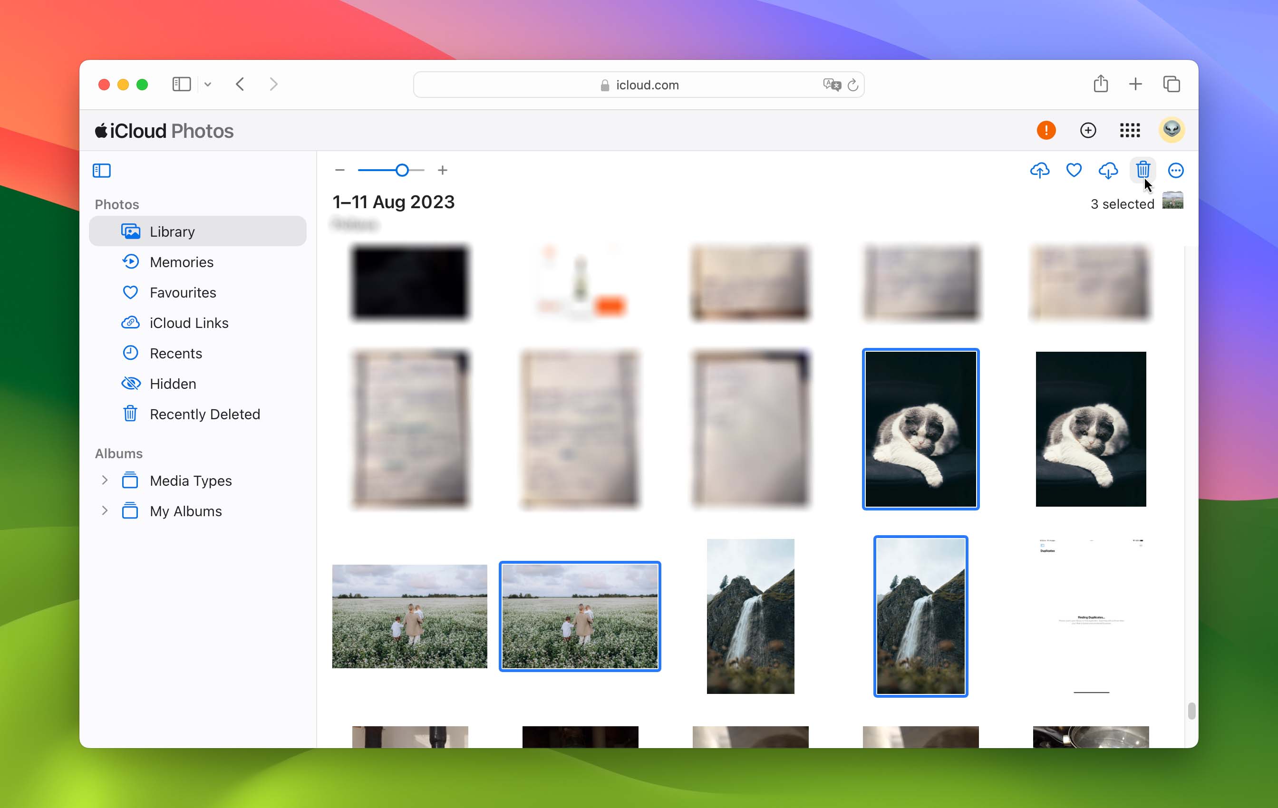Click the zoom out (-) button
This screenshot has width=1278, height=808.
(341, 170)
